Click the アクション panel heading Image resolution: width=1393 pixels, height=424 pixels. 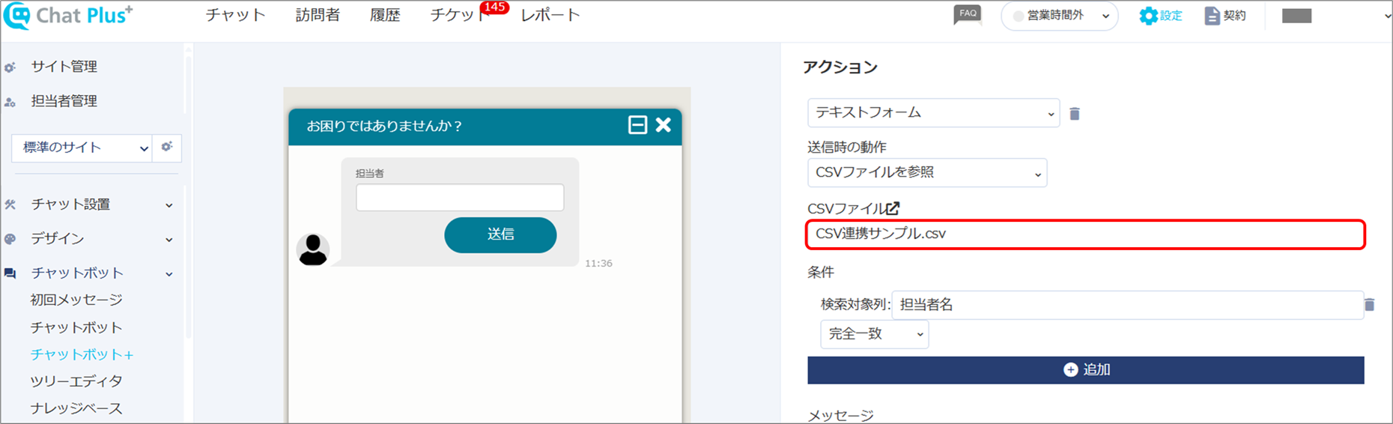tap(840, 67)
